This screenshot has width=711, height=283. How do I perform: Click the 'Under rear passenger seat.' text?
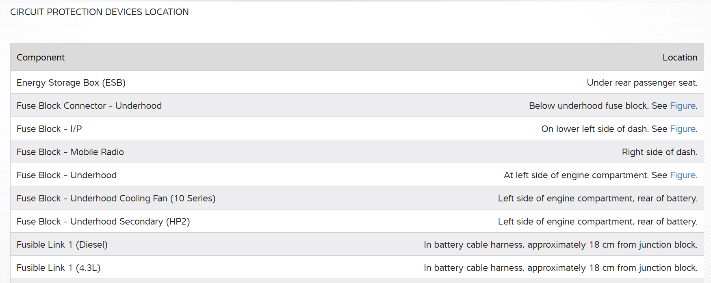(642, 83)
